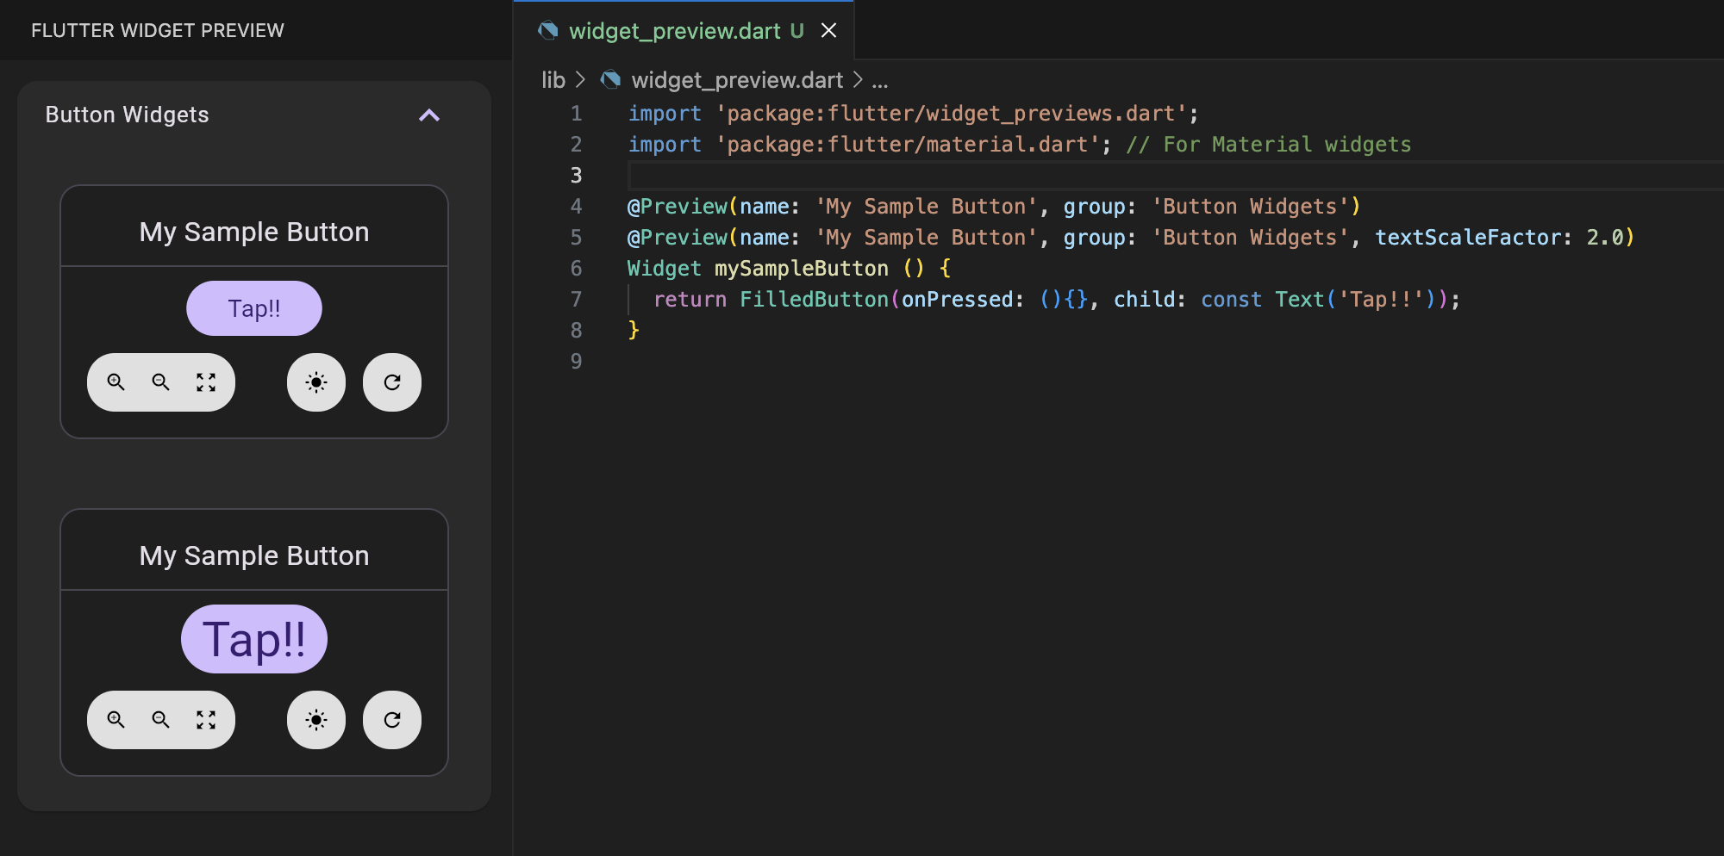This screenshot has height=856, width=1724.
Task: Click the FLUTTER WIDGET PREVIEW panel title
Action: tap(158, 31)
